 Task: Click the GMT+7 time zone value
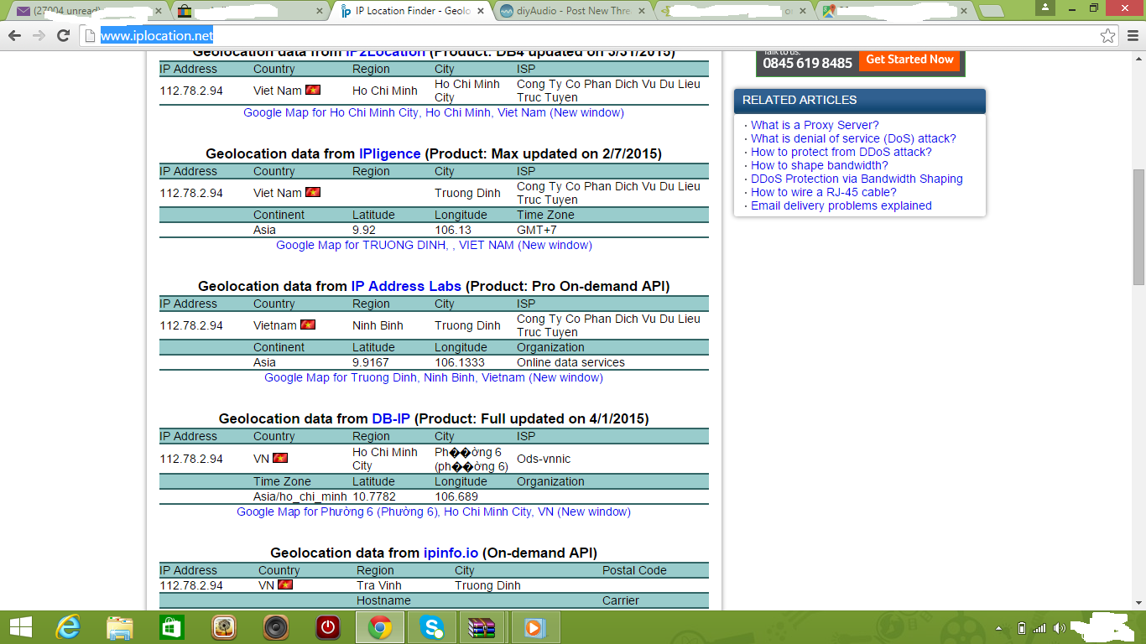[x=537, y=230]
